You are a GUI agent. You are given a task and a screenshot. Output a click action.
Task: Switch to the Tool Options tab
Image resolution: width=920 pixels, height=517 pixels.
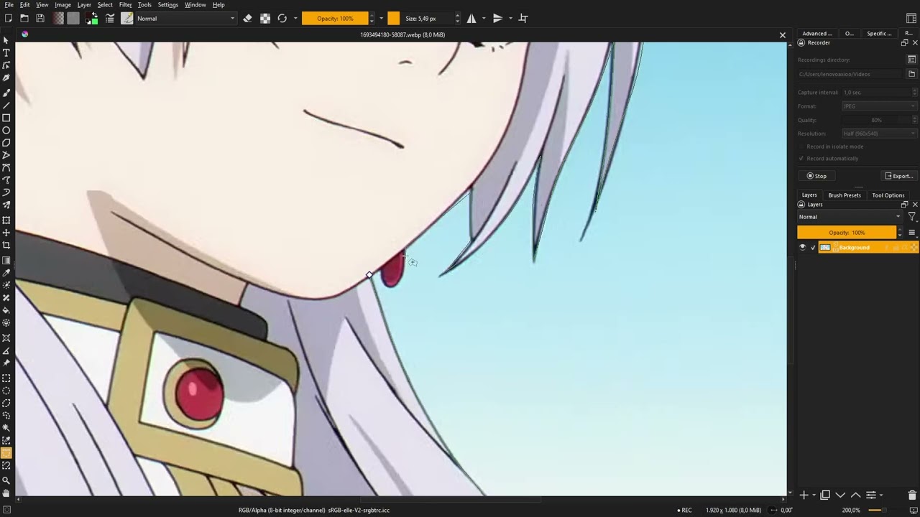coord(888,195)
